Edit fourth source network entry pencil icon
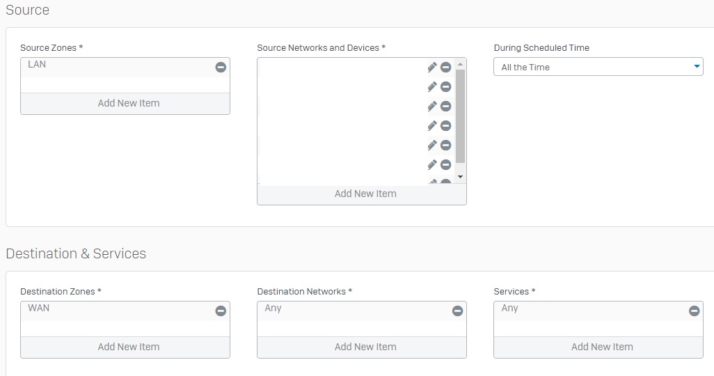Image resolution: width=714 pixels, height=376 pixels. point(432,126)
